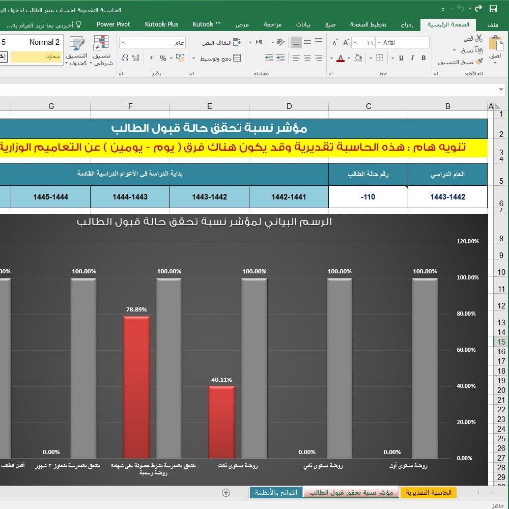Open the Insert (إدراج) ribbon tab
The height and width of the screenshot is (509, 509).
(407, 24)
